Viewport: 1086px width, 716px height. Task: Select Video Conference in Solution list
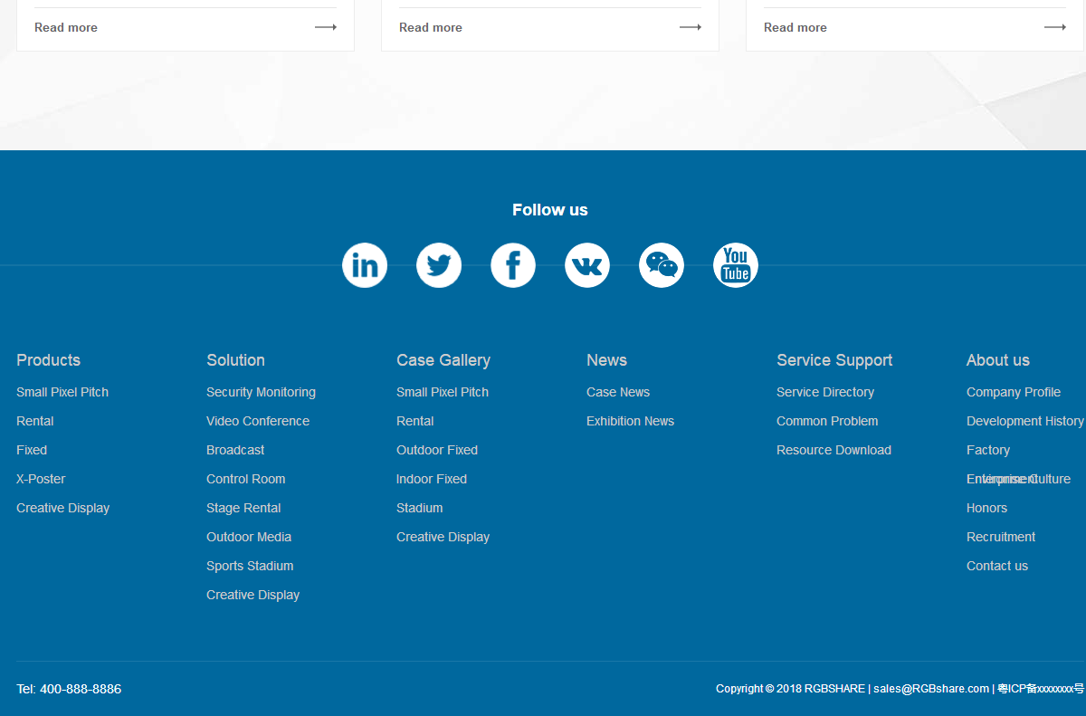[258, 421]
